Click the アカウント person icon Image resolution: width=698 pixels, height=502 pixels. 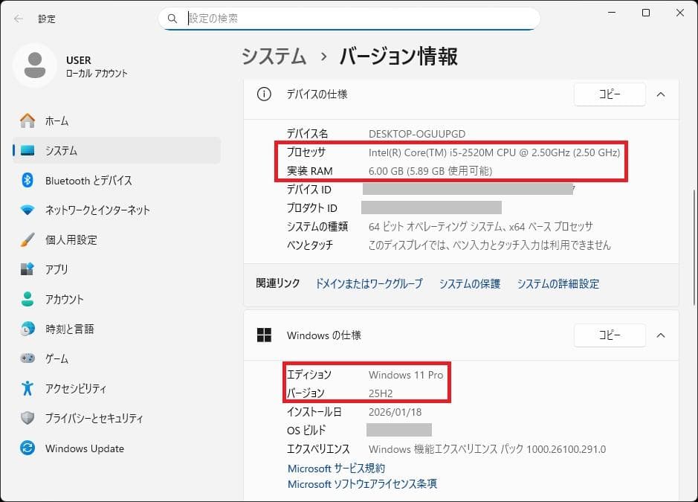(x=28, y=299)
